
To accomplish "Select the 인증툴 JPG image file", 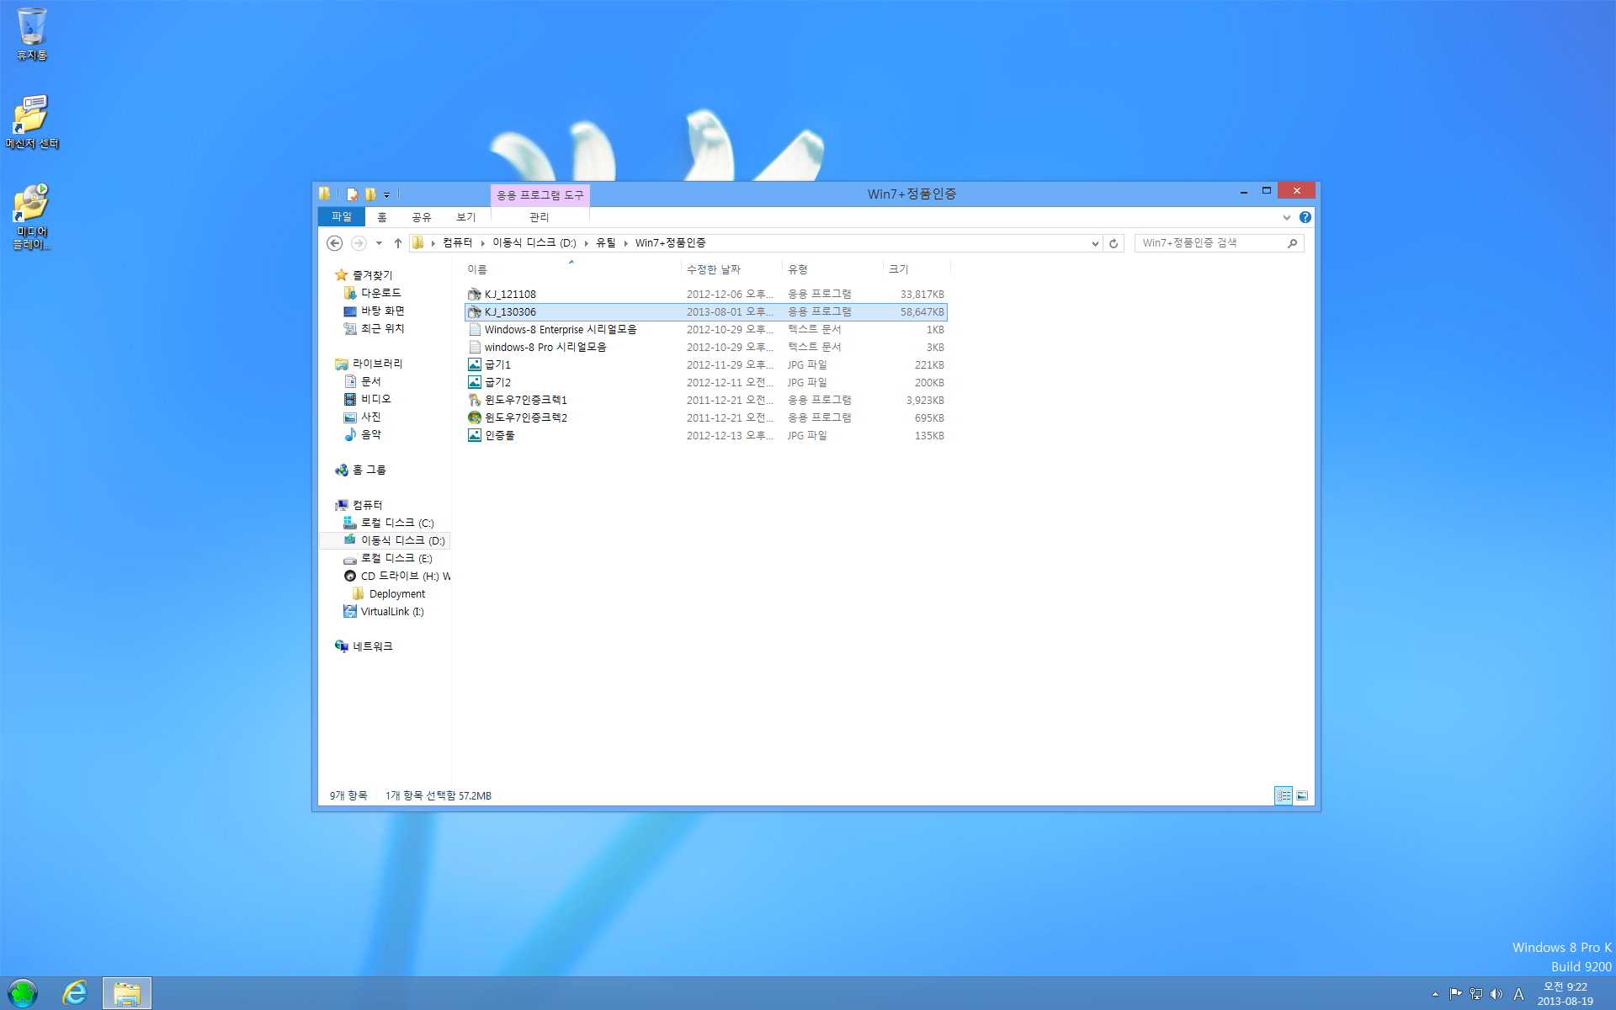I will pyautogui.click(x=705, y=436).
